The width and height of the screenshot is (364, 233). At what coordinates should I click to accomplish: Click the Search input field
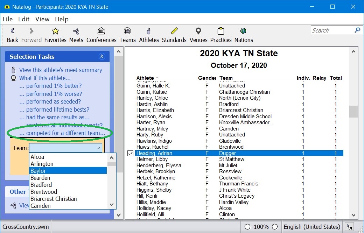[332, 30]
